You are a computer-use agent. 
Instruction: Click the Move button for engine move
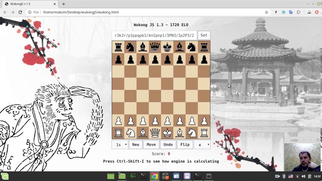tap(151, 145)
